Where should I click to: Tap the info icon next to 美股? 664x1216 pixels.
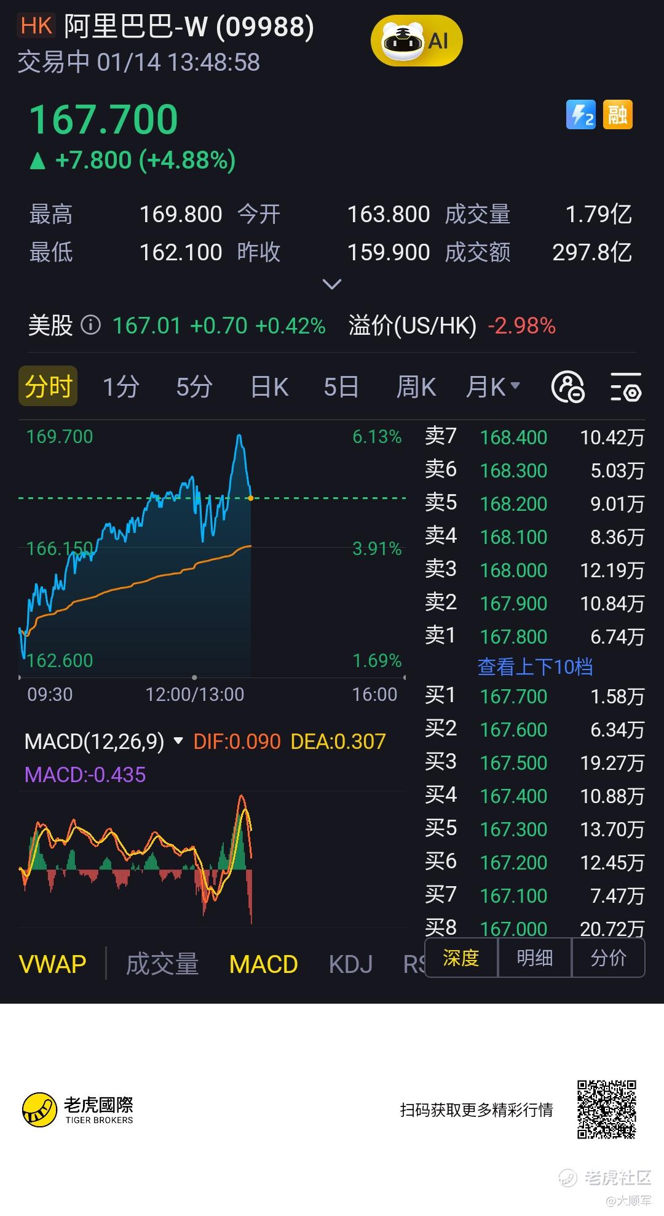[91, 325]
